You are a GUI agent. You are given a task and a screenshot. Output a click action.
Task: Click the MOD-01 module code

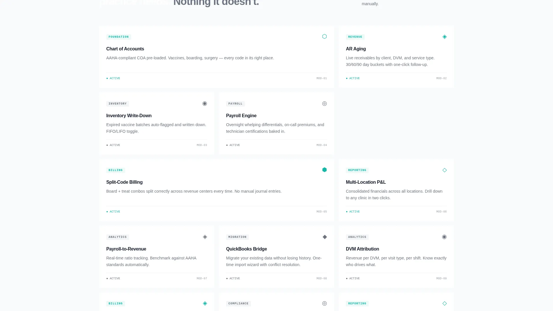[321, 78]
